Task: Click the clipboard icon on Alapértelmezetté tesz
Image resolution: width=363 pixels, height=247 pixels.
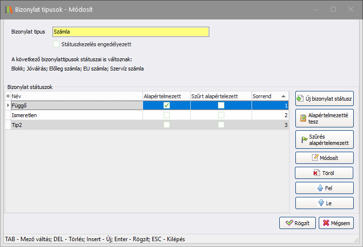Action: 303,119
